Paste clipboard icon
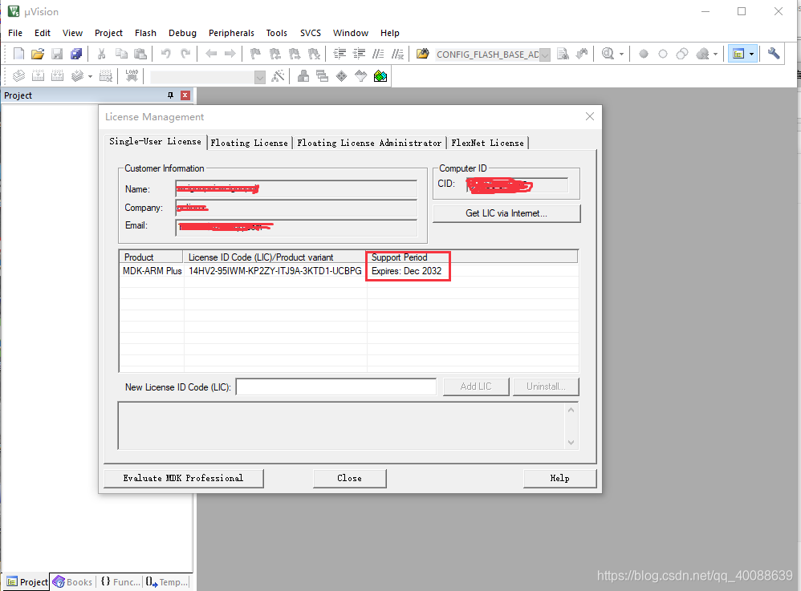This screenshot has height=591, width=801. tap(140, 54)
